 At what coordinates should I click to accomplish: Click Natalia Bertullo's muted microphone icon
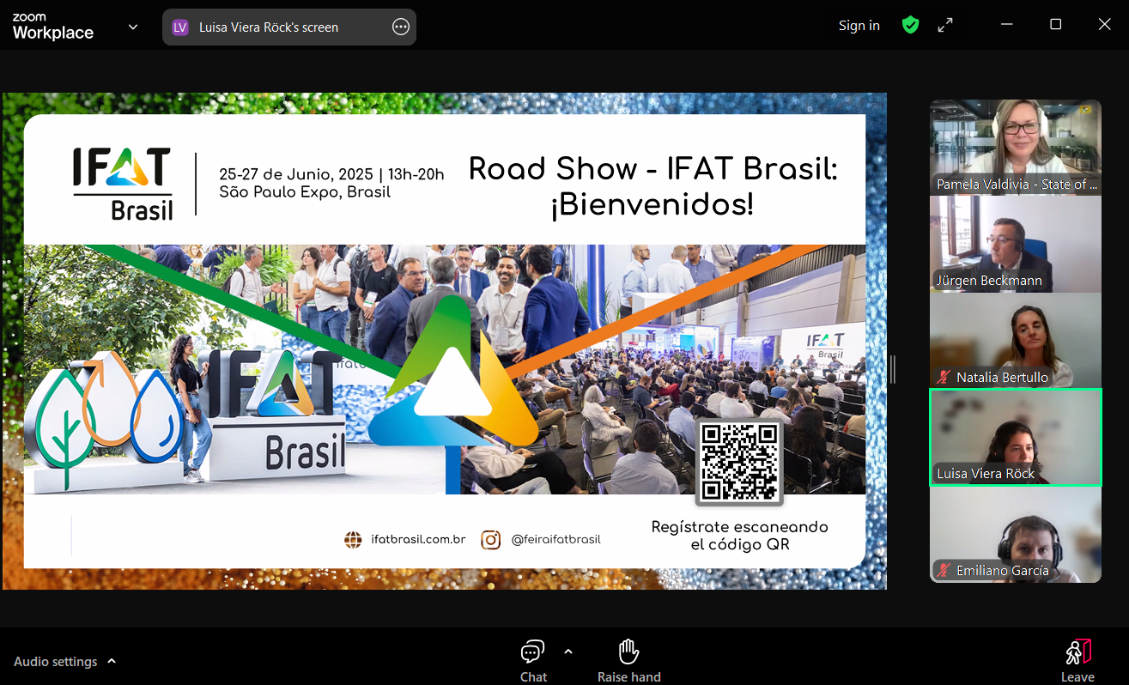944,378
